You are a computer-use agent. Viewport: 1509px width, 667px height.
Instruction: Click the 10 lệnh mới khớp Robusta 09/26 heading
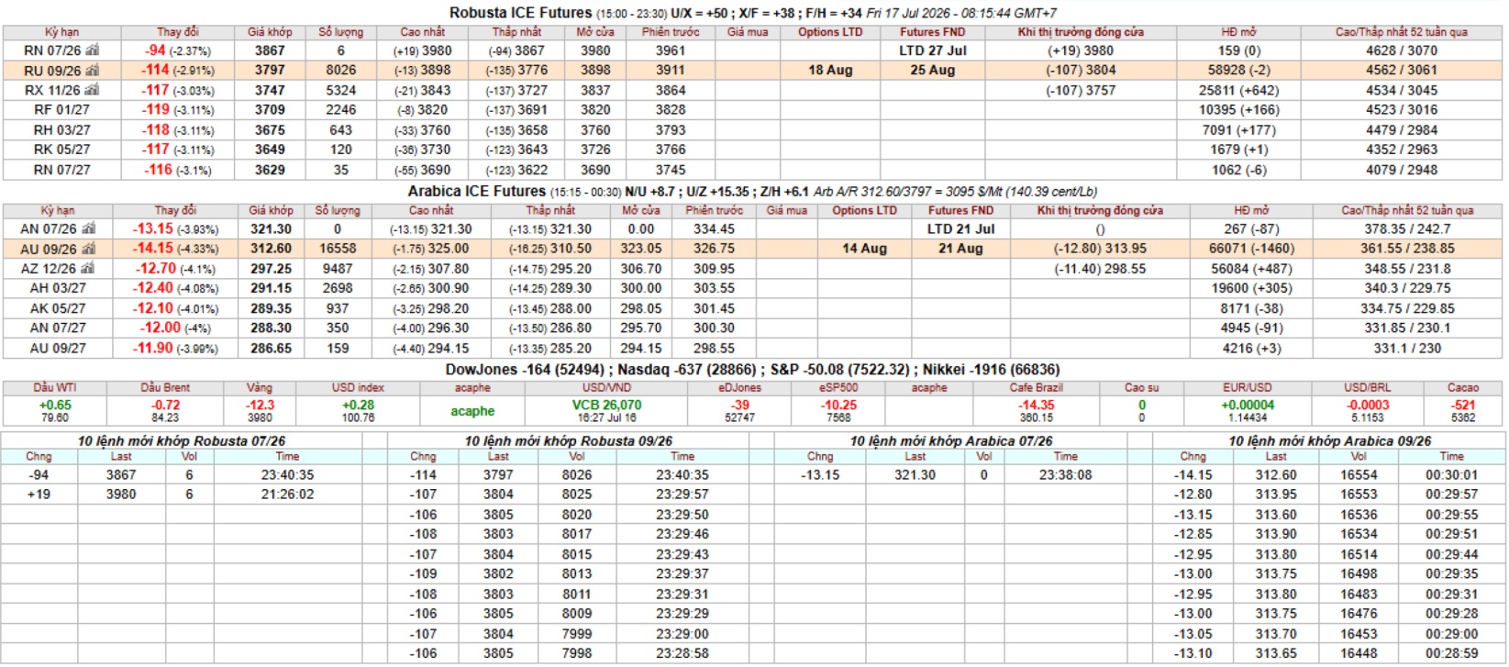point(568,441)
